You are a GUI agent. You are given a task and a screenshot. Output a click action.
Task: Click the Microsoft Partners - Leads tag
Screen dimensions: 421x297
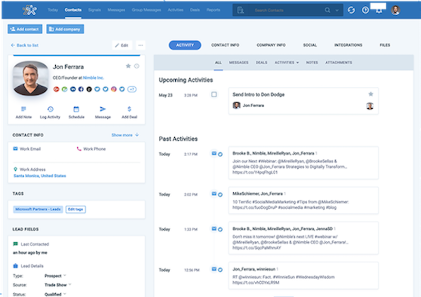click(x=38, y=209)
